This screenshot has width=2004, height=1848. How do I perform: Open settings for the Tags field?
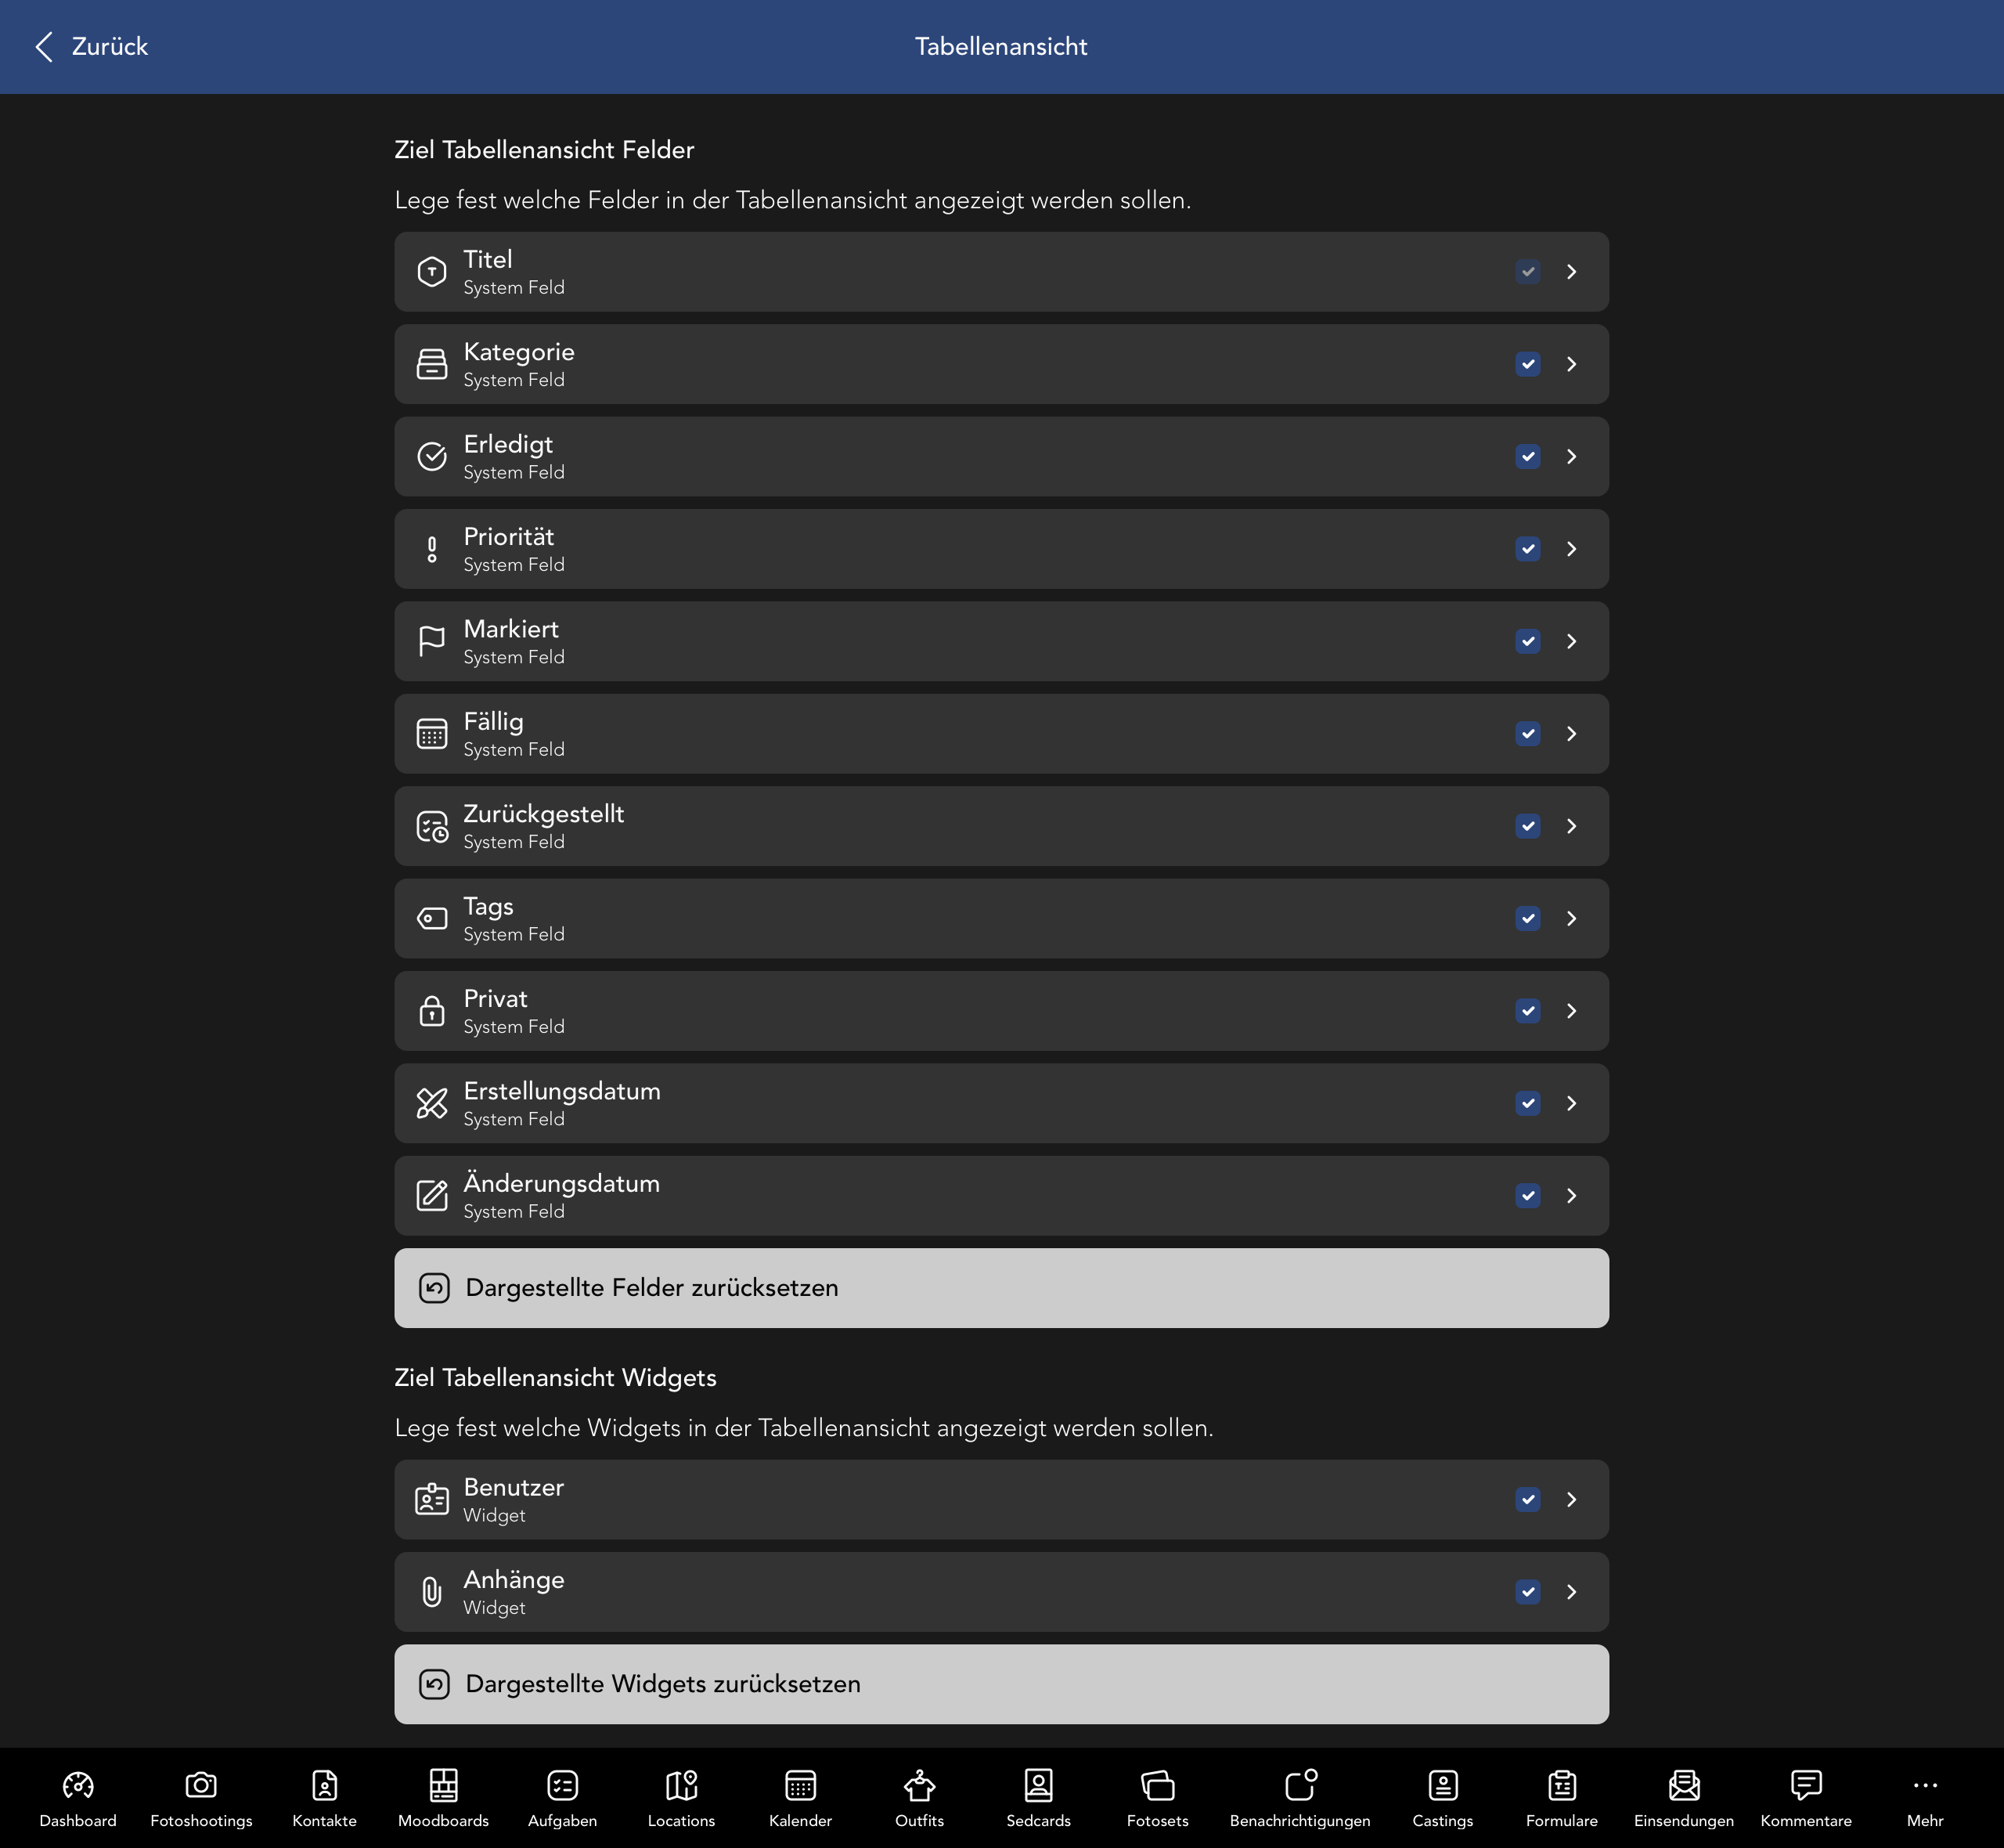(x=1571, y=918)
